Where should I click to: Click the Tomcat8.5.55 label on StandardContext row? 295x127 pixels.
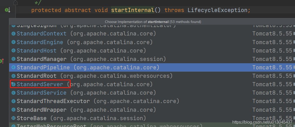point(272,34)
